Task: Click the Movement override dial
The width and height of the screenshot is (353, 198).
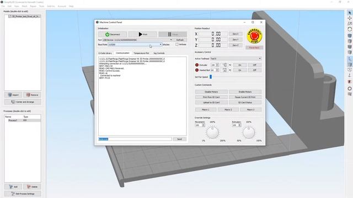Action: (212, 133)
